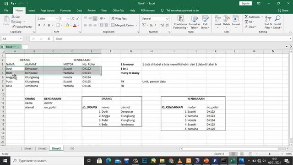The height and width of the screenshot is (165, 293).
Task: Undo the last action
Action: [x=12, y=3]
